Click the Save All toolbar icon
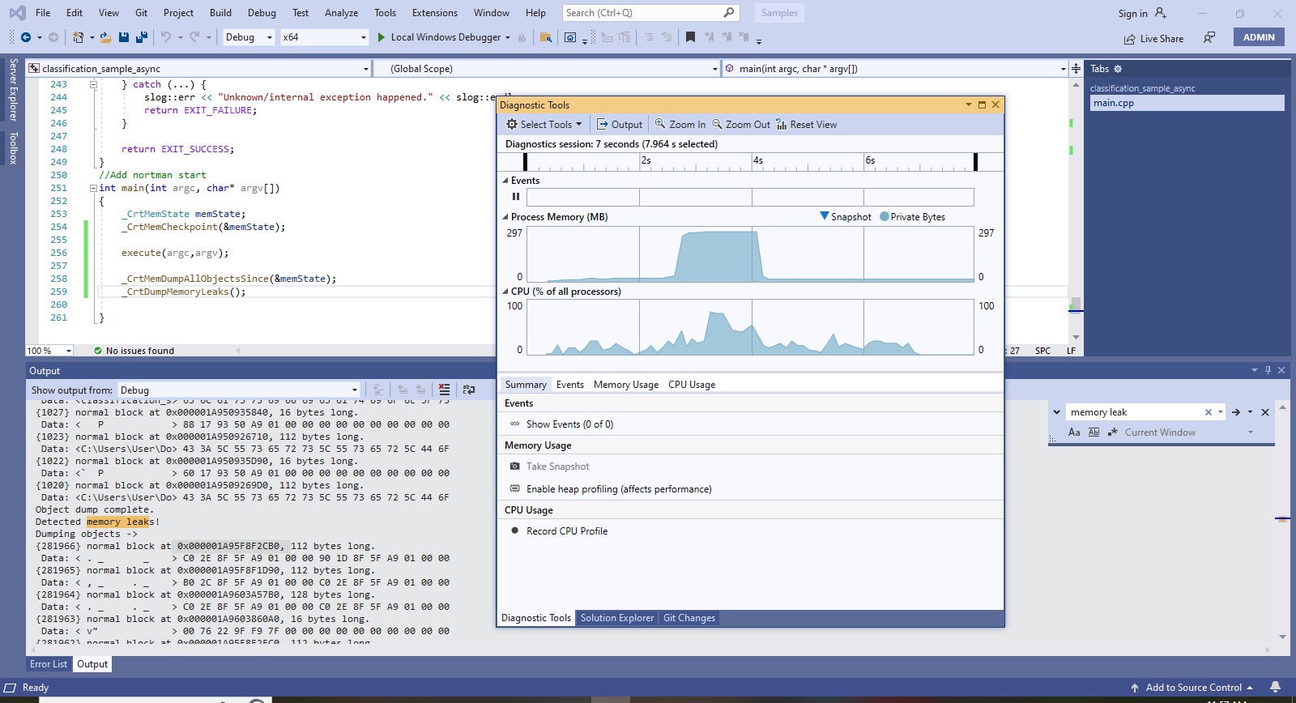Screen dimensions: 1296x703 (x=141, y=37)
